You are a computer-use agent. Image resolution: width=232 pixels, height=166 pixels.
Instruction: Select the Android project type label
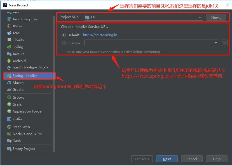tap(19, 61)
